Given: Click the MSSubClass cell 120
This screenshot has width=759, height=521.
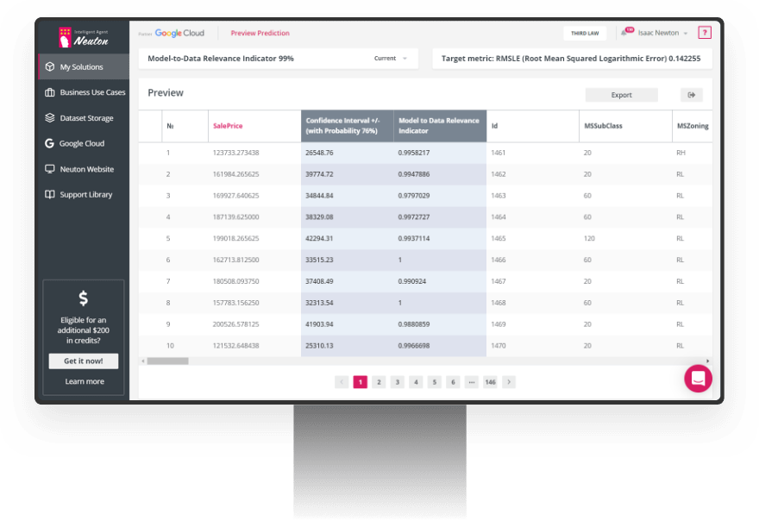Looking at the screenshot, I should [589, 238].
